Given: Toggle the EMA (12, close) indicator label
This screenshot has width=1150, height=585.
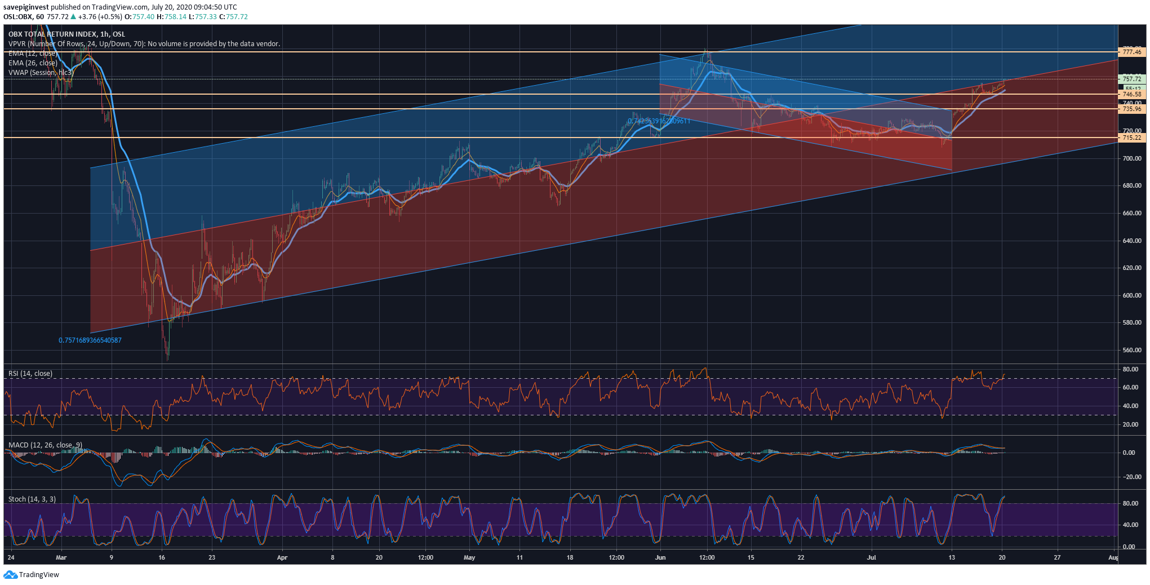Looking at the screenshot, I should coord(32,54).
